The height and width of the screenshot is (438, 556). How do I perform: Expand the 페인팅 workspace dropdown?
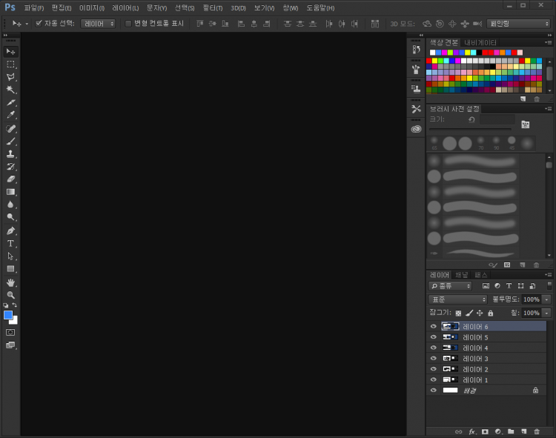[518, 24]
